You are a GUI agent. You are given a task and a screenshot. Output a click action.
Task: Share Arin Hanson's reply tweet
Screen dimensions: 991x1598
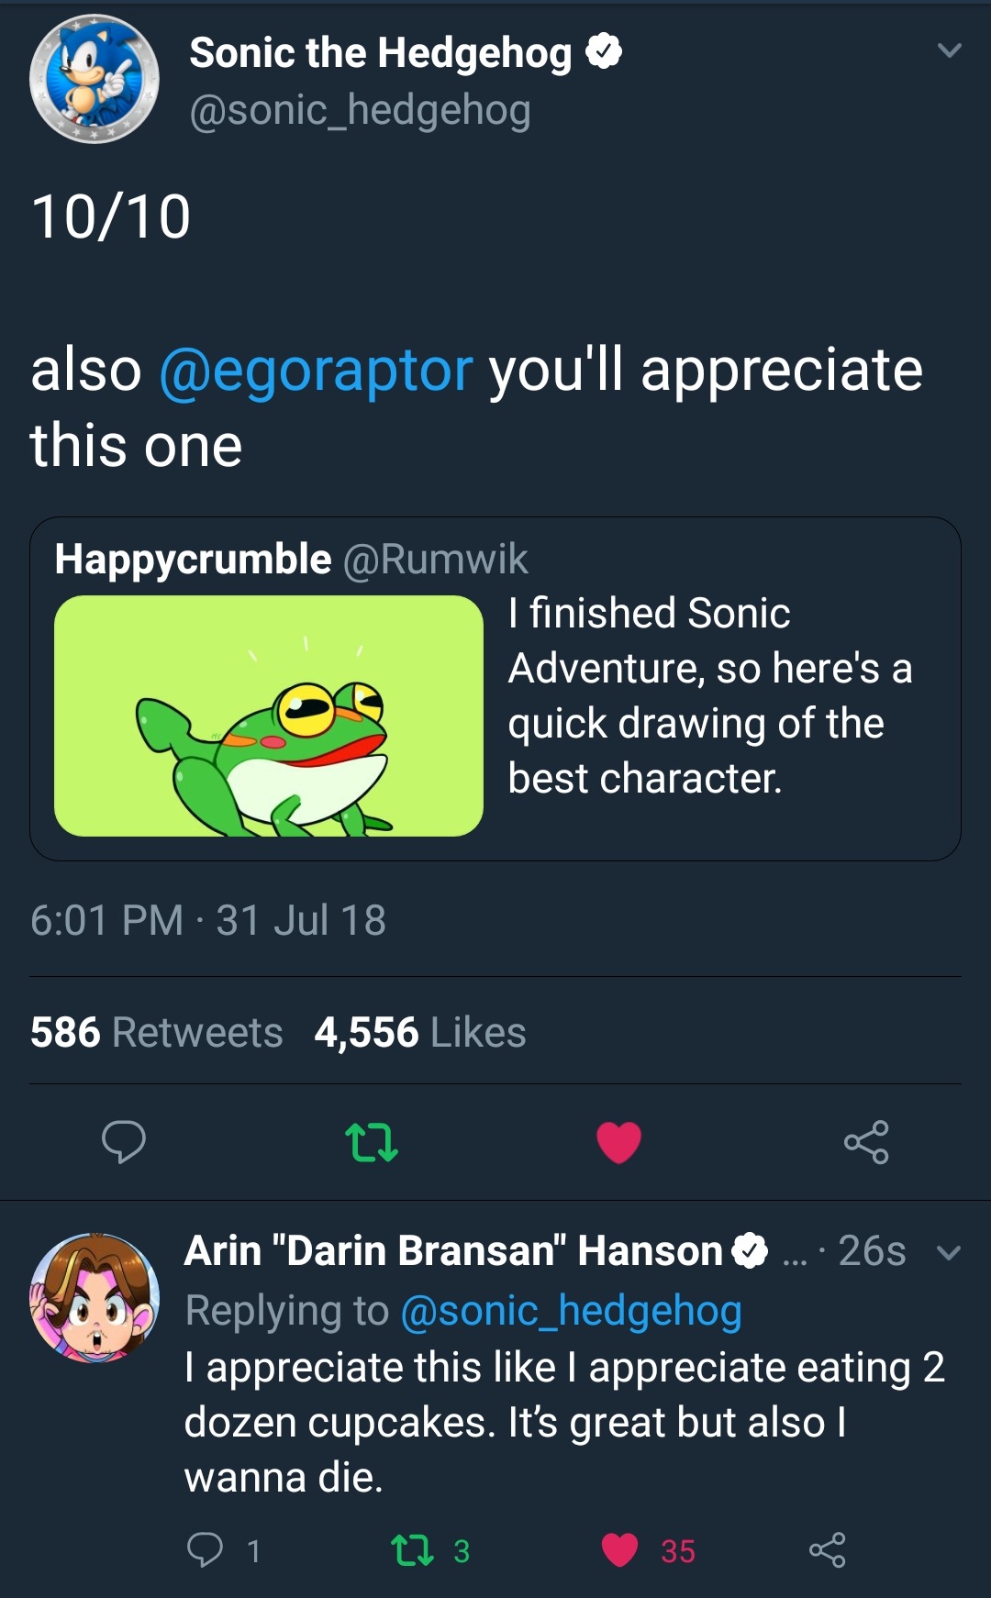(827, 1549)
